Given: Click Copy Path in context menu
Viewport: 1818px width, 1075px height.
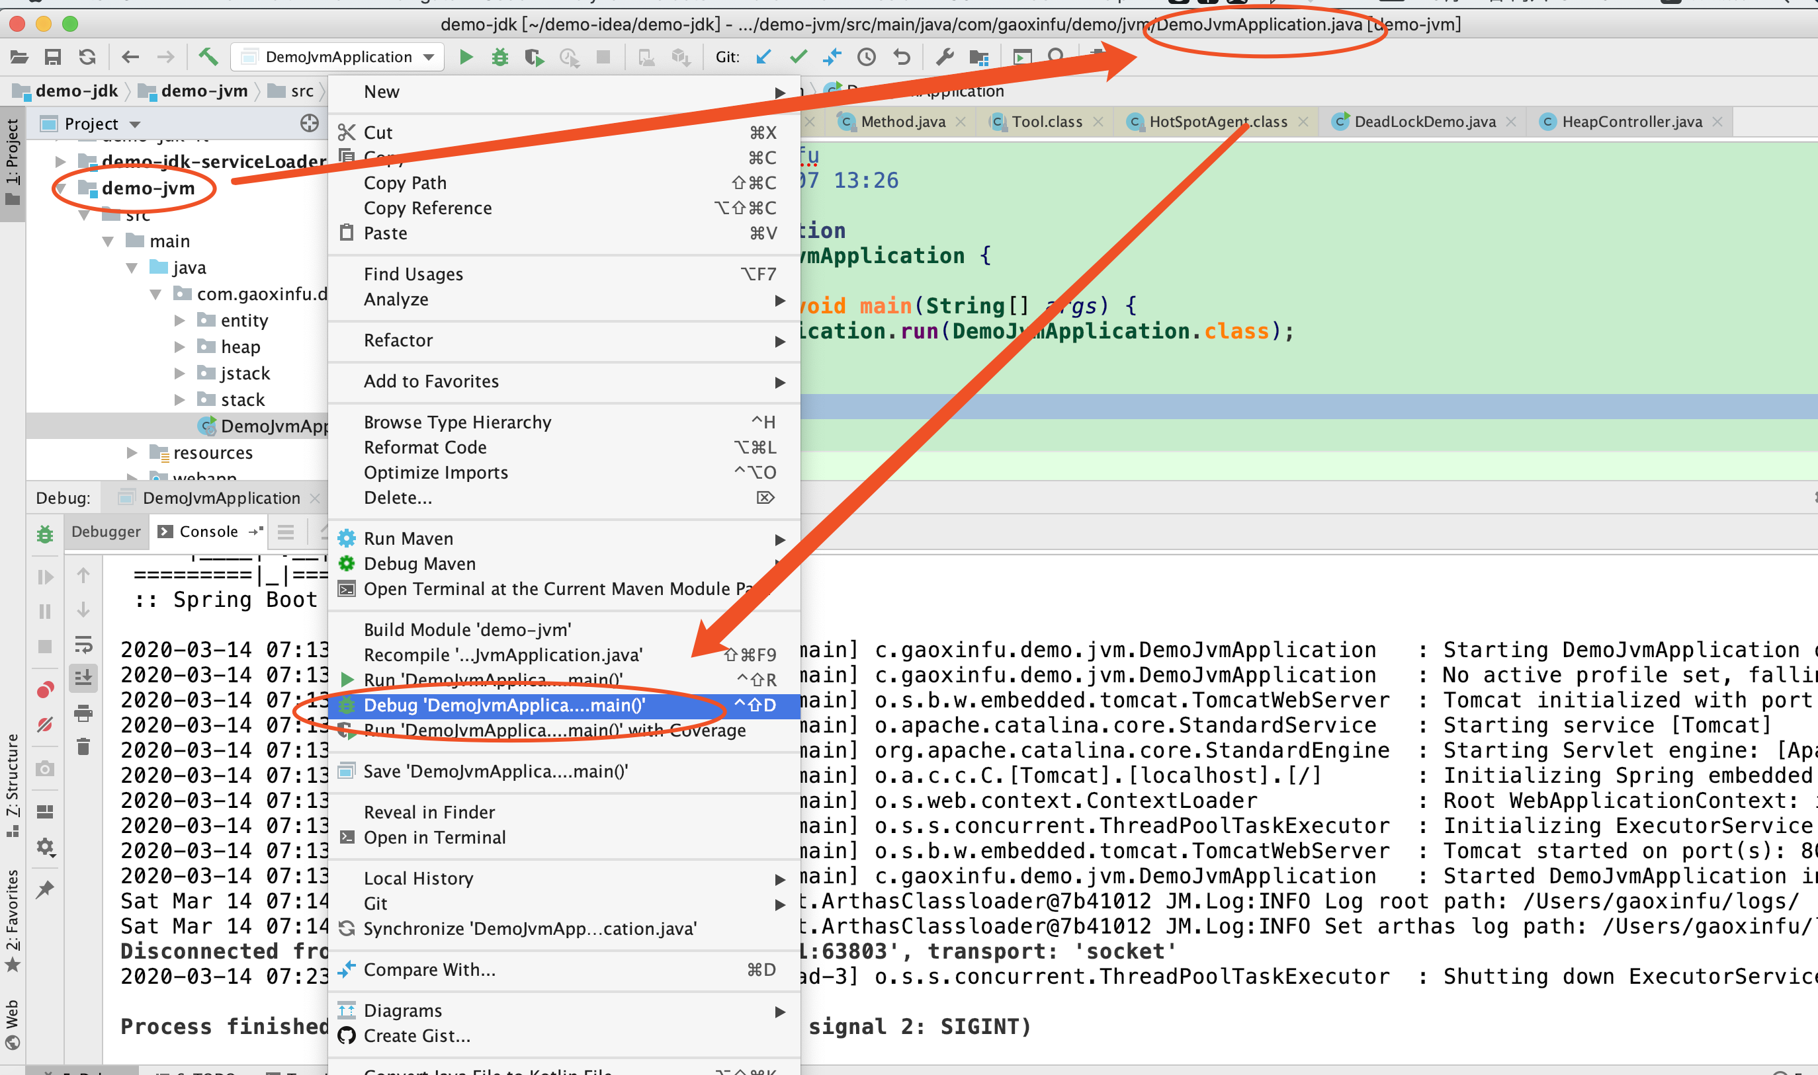Looking at the screenshot, I should (404, 182).
